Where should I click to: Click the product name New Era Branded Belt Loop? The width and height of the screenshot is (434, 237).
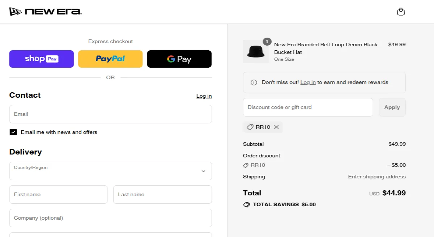pyautogui.click(x=326, y=48)
